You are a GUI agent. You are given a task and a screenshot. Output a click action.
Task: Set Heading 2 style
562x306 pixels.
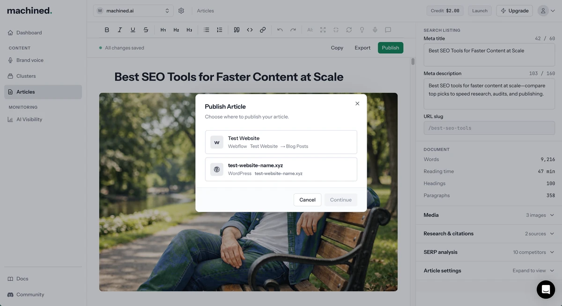tap(176, 30)
